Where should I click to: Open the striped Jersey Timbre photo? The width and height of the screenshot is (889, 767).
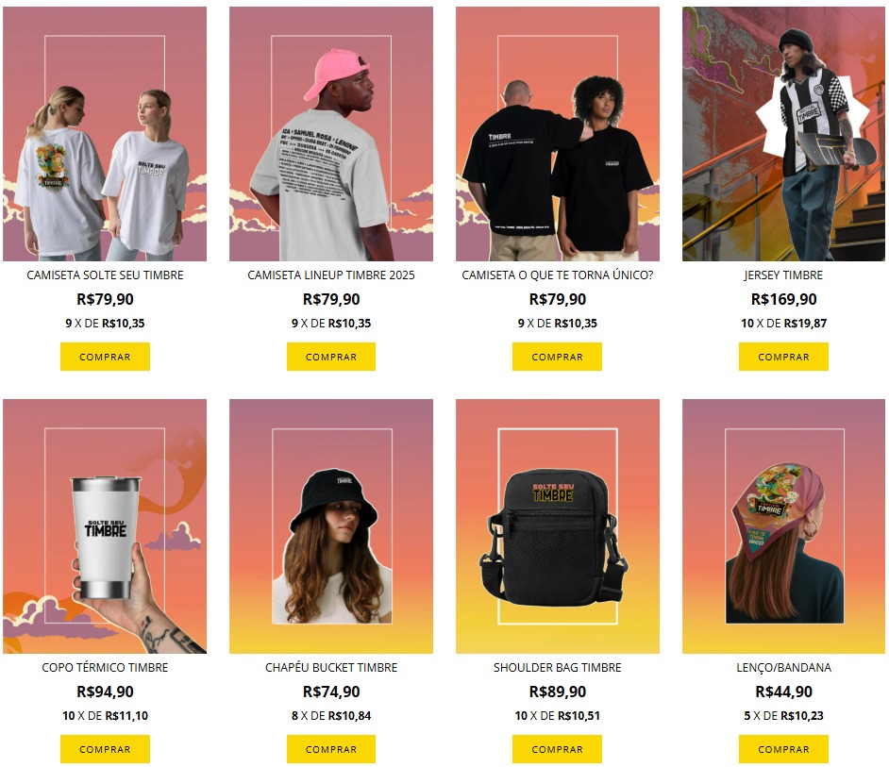pos(783,134)
